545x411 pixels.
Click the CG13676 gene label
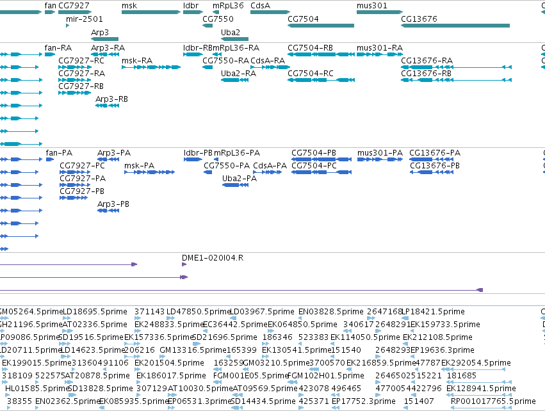tap(419, 19)
